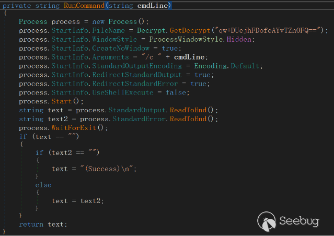The height and width of the screenshot is (236, 334).
Task: Click the UseShellExecute property
Action: click(x=123, y=92)
